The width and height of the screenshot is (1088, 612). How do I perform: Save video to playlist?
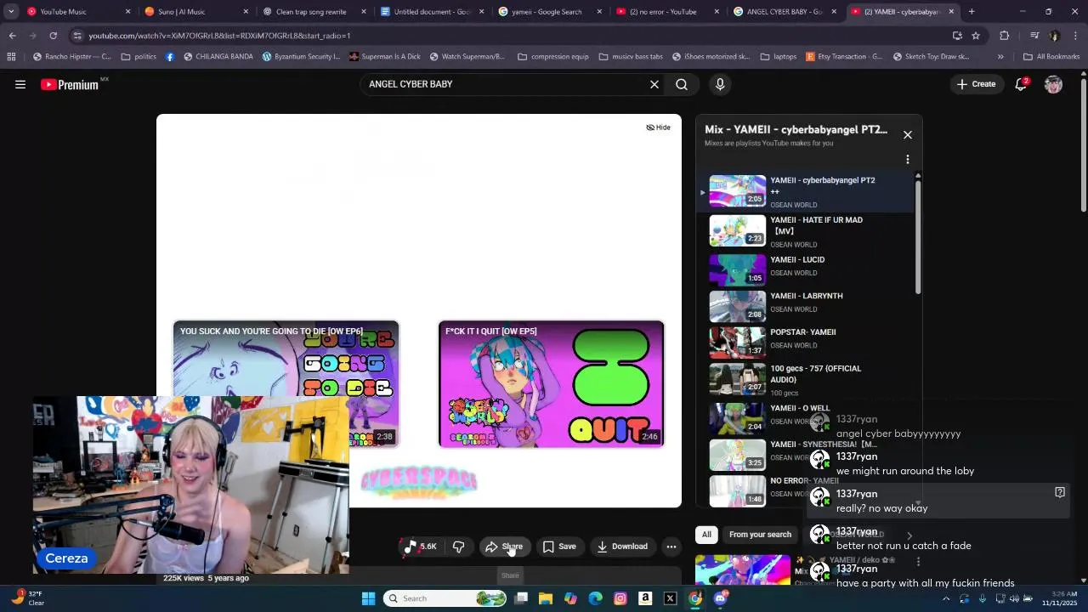tap(559, 547)
